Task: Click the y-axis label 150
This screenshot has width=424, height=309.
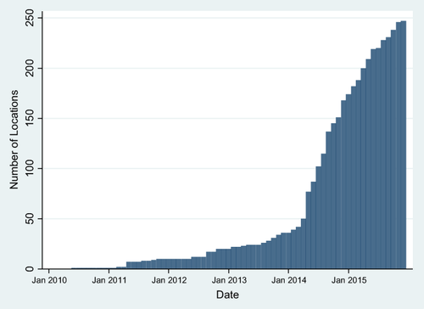Action: tap(30, 118)
